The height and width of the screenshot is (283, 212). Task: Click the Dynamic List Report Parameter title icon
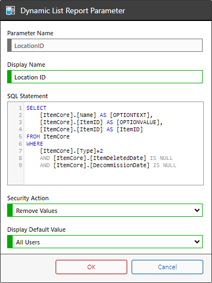10,10
